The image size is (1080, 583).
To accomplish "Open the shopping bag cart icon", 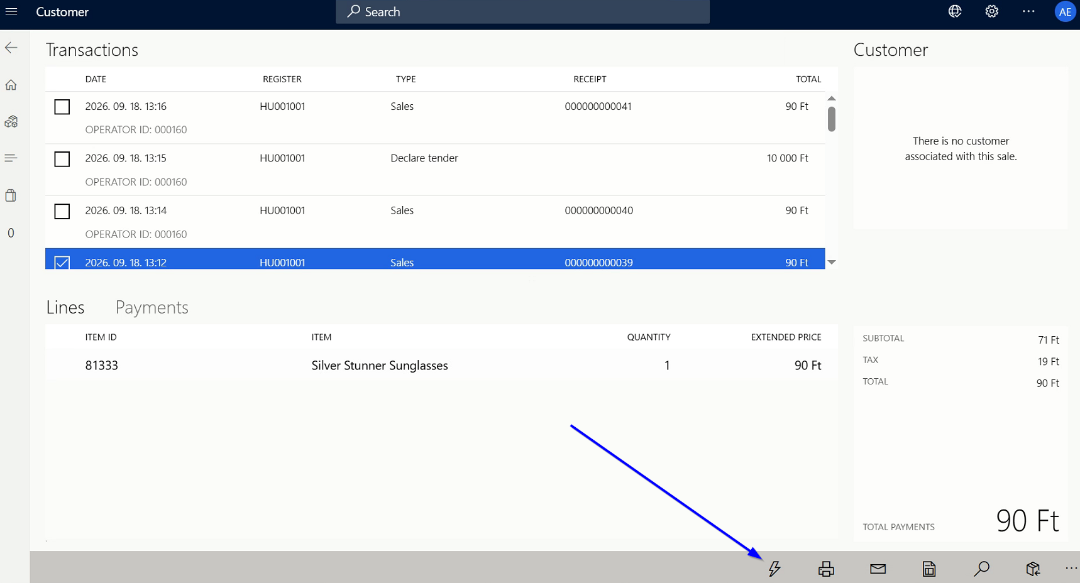I will click(x=11, y=195).
